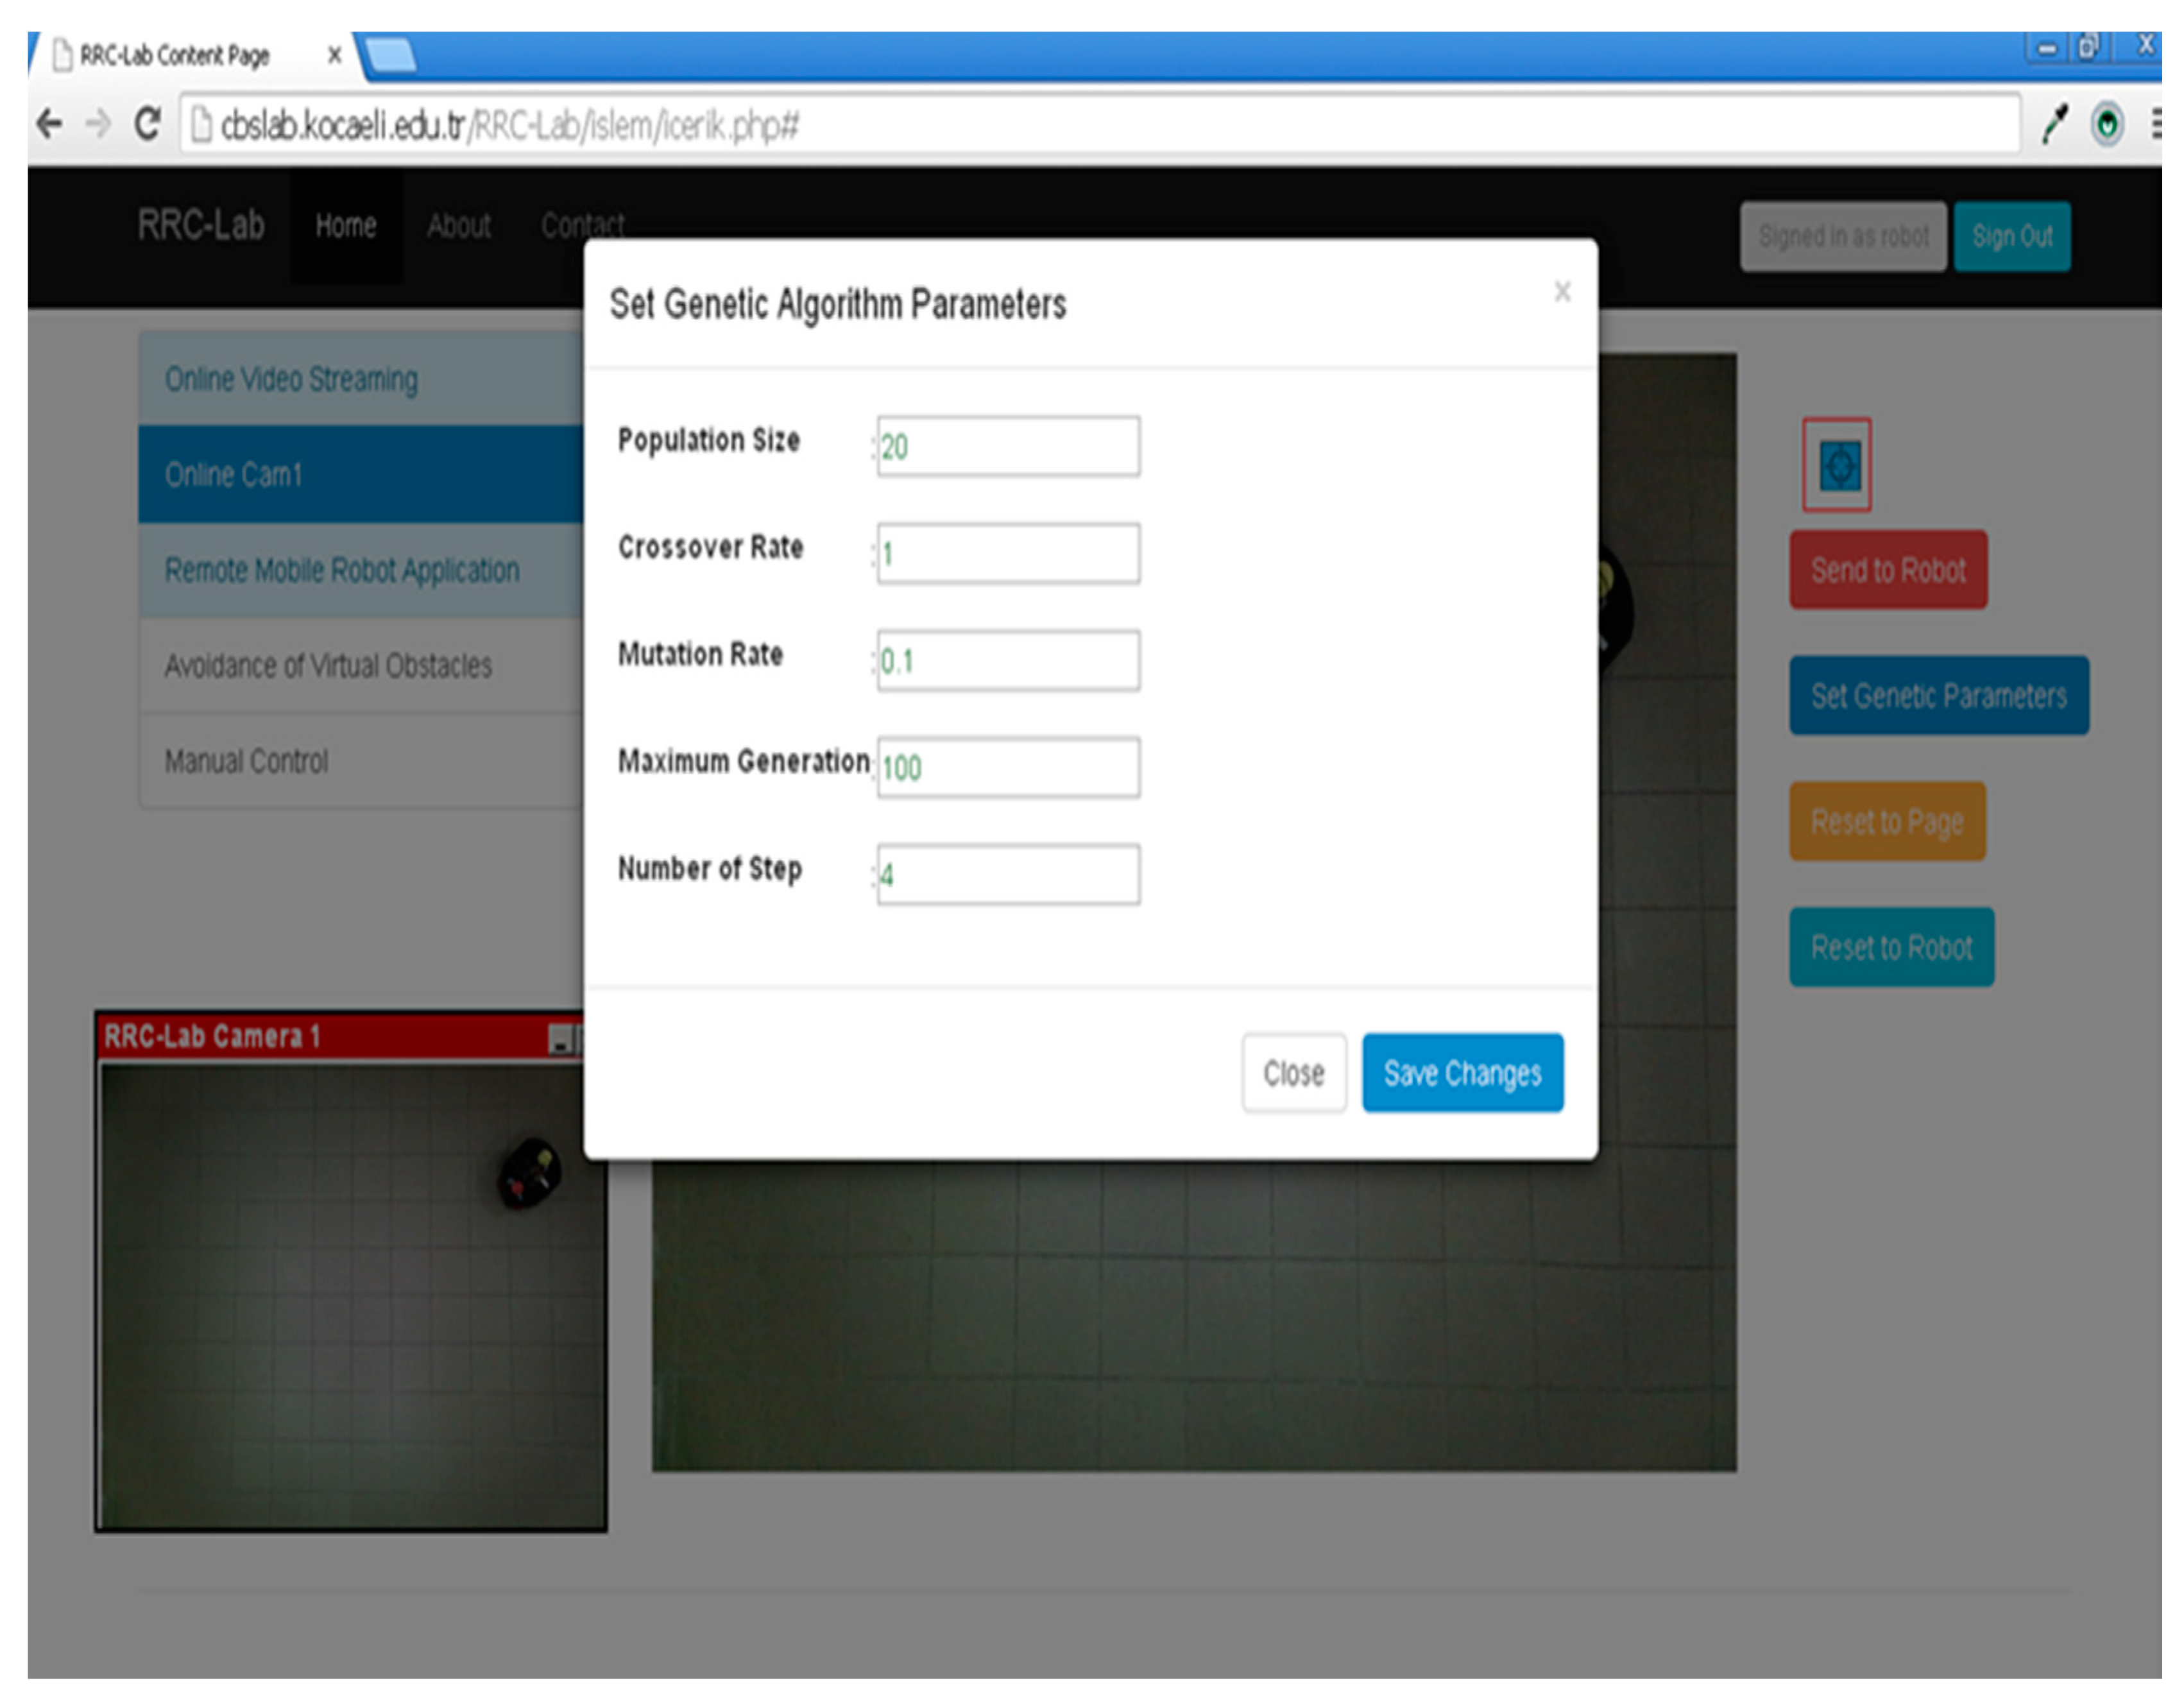This screenshot has height=1701, width=2184.
Task: Open the About menu item
Action: click(459, 226)
